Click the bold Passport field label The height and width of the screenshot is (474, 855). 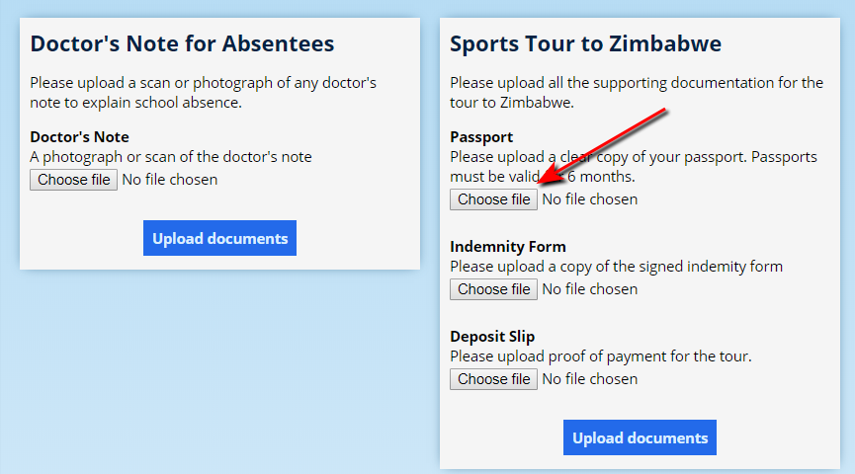pyautogui.click(x=481, y=137)
